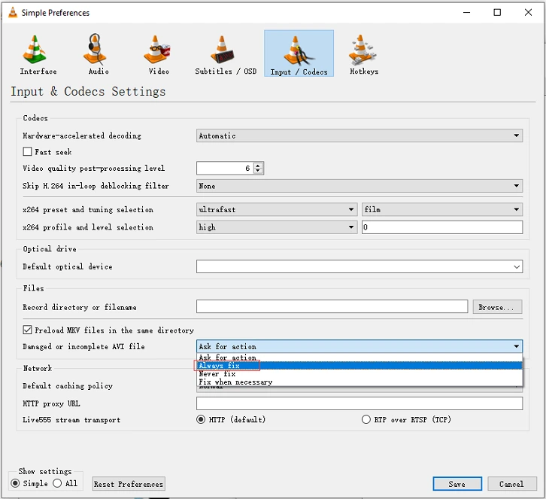Click the VLC cone in the title bar
The width and height of the screenshot is (546, 499).
coord(13,13)
